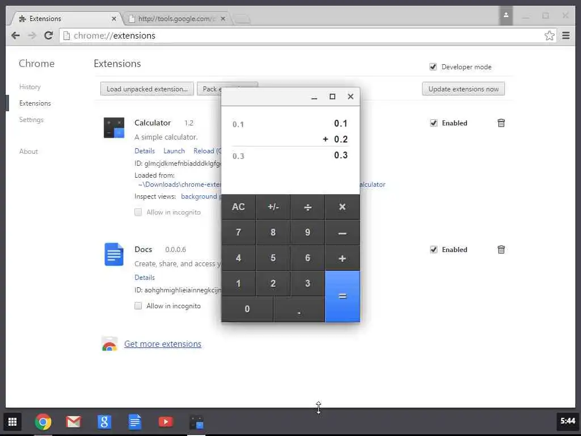Open the app launcher grid in taskbar

tap(12, 422)
